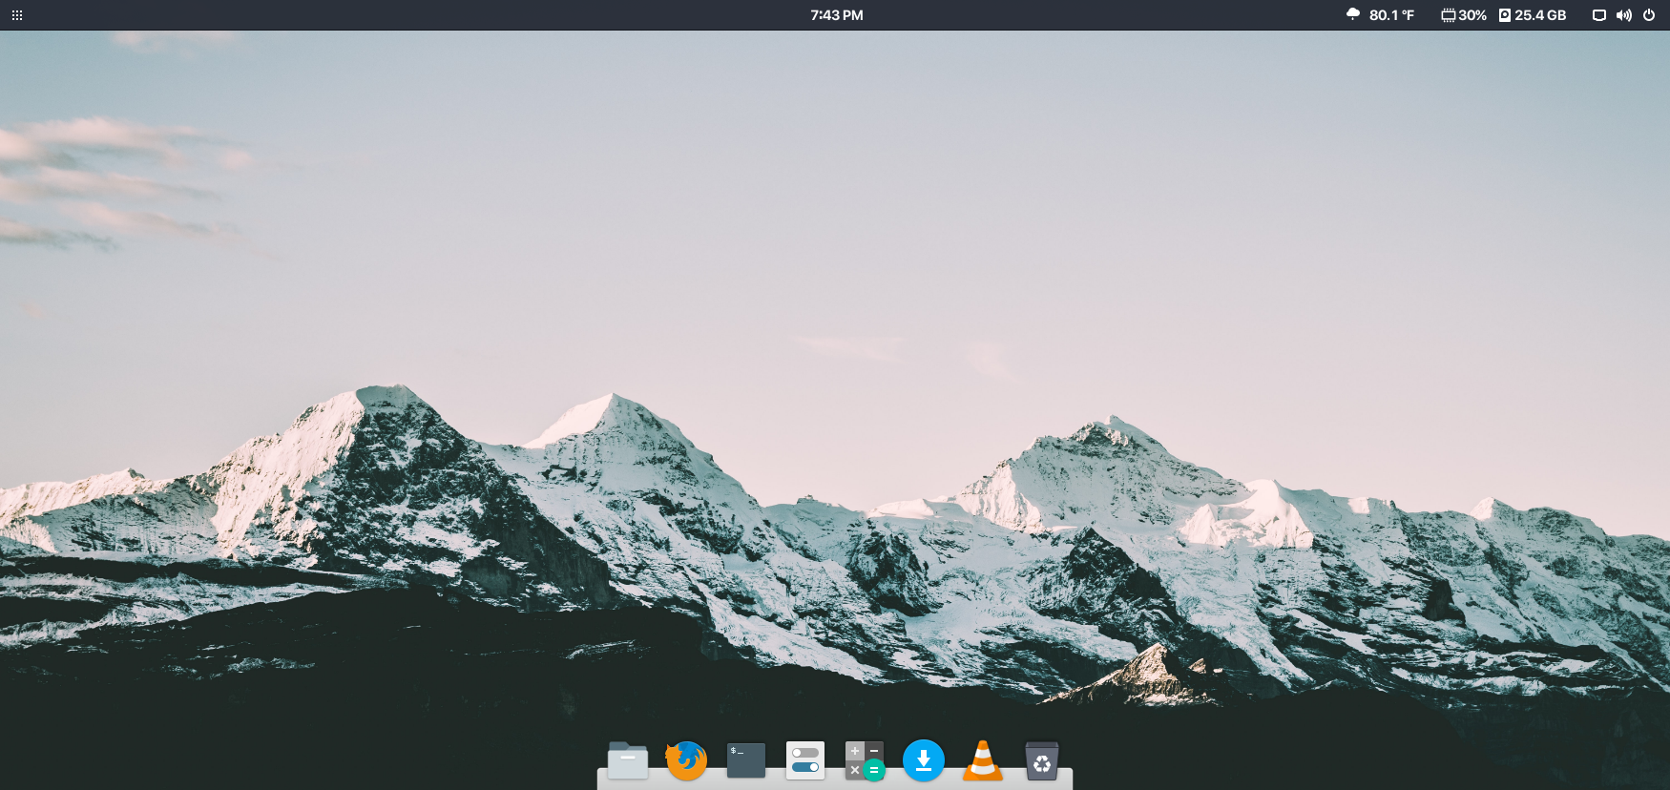Open the settings toggles app in the dock

805,760
